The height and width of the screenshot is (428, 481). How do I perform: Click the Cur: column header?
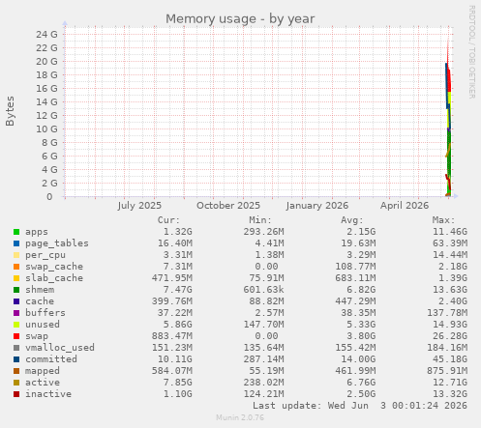coord(168,220)
